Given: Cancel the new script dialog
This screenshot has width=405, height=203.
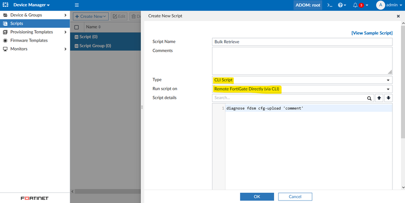Looking at the screenshot, I should (295, 197).
